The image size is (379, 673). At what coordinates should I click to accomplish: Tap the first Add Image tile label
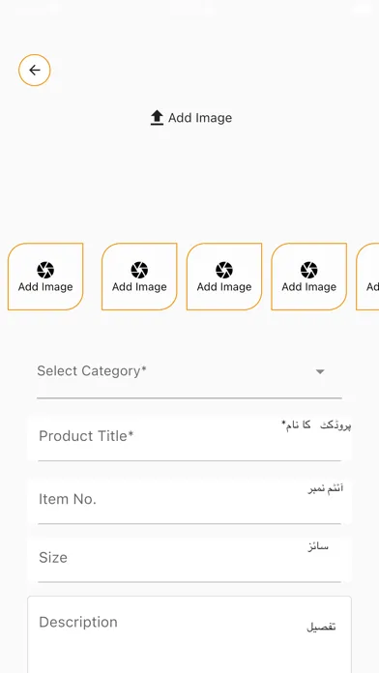coord(45,287)
